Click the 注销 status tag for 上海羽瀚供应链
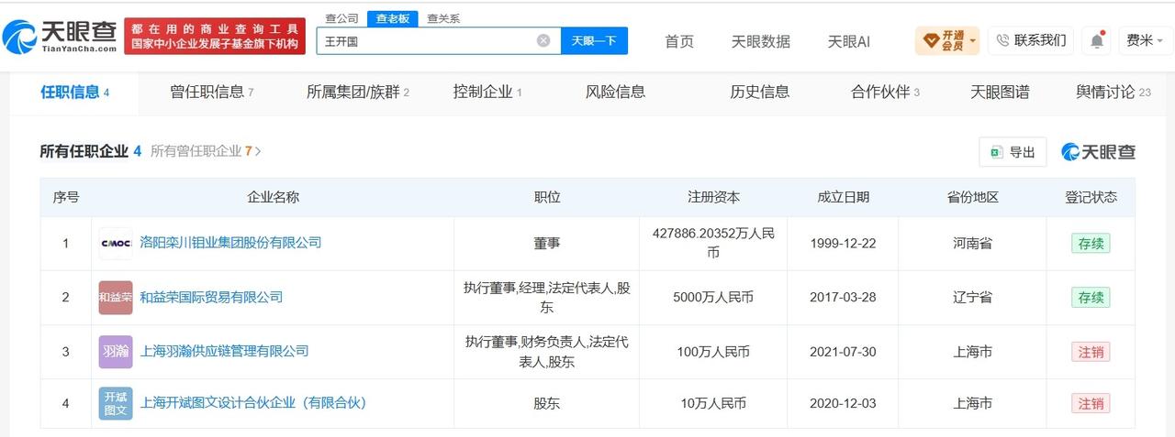This screenshot has height=437, width=1175. 1091,352
